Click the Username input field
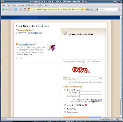Image resolution: width=123 pixels, height=122 pixels. [x=90, y=93]
